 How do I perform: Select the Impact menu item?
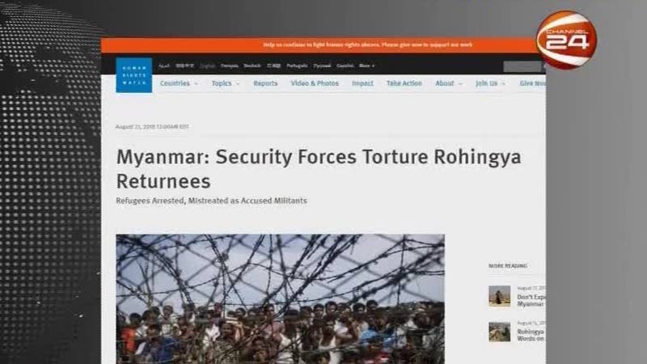point(362,83)
